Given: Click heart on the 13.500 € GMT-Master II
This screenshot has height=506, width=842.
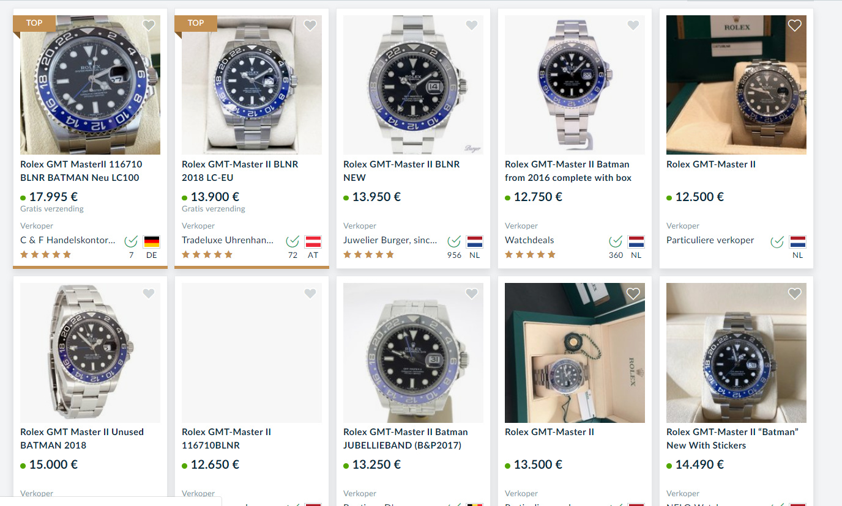Looking at the screenshot, I should 633,294.
